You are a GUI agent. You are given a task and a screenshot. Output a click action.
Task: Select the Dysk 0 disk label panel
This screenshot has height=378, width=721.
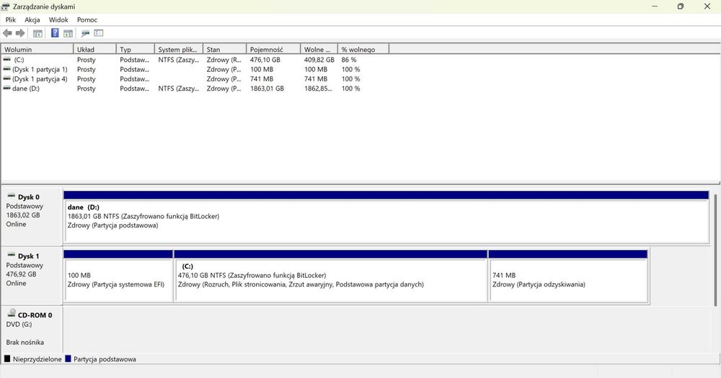[31, 216]
